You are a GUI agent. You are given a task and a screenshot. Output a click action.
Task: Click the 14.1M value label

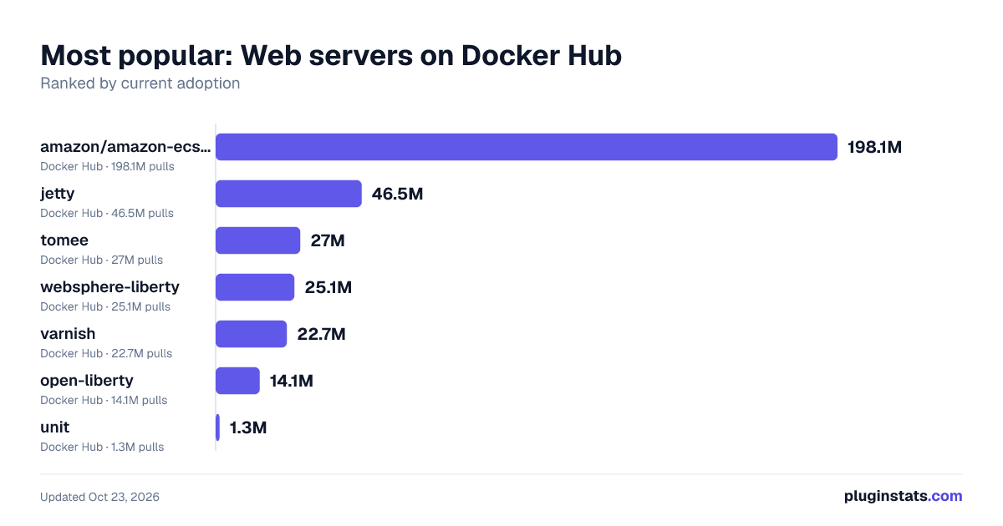(x=292, y=382)
